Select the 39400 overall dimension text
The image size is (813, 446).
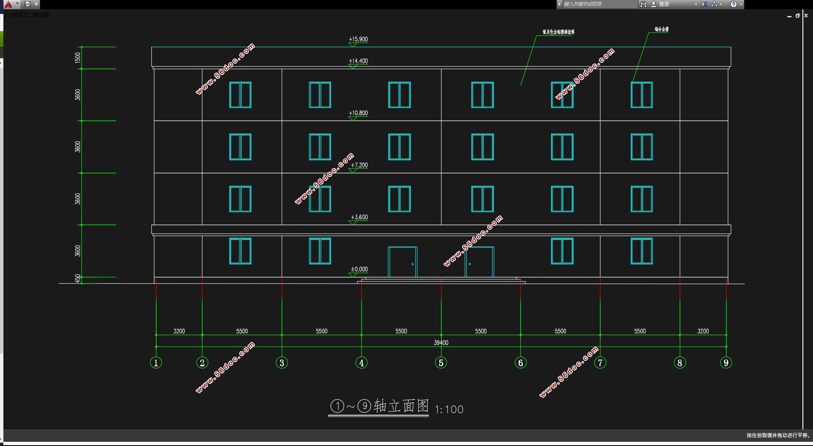pyautogui.click(x=441, y=343)
